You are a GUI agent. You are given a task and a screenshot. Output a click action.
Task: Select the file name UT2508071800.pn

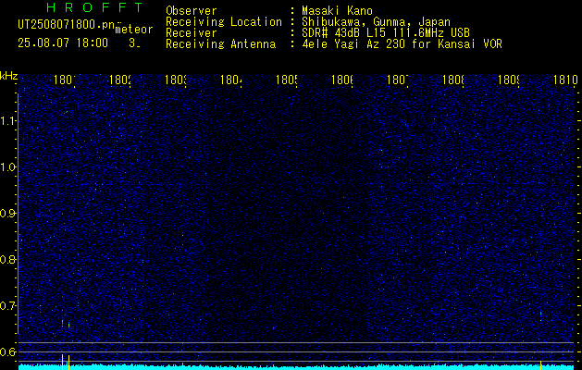[66, 25]
